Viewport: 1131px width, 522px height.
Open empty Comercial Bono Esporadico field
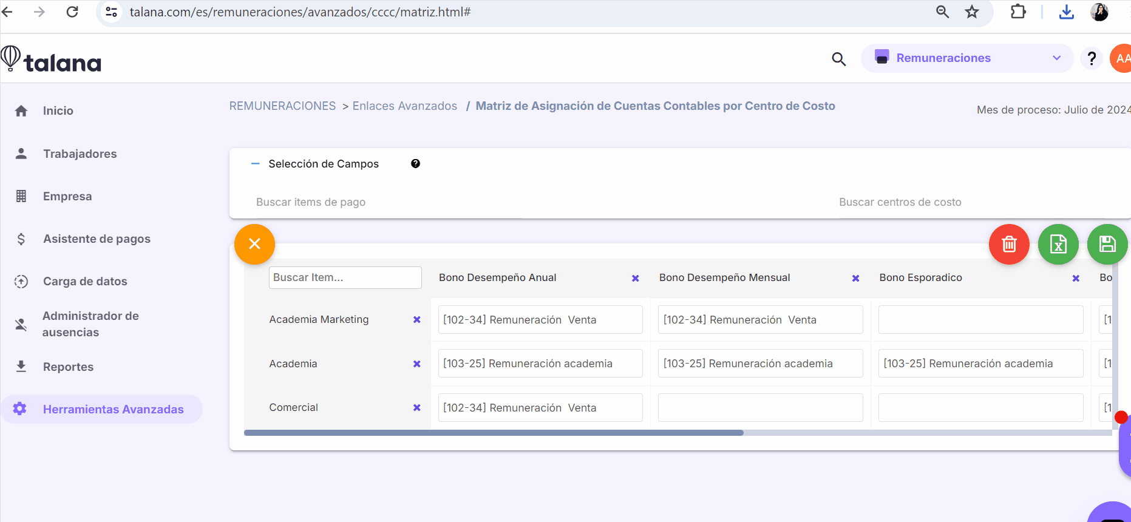coord(980,408)
